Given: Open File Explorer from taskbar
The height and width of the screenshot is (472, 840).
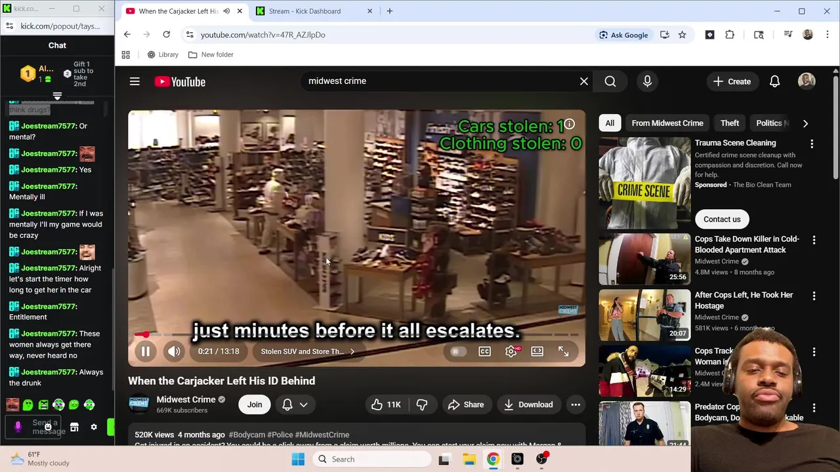Looking at the screenshot, I should 469,460.
